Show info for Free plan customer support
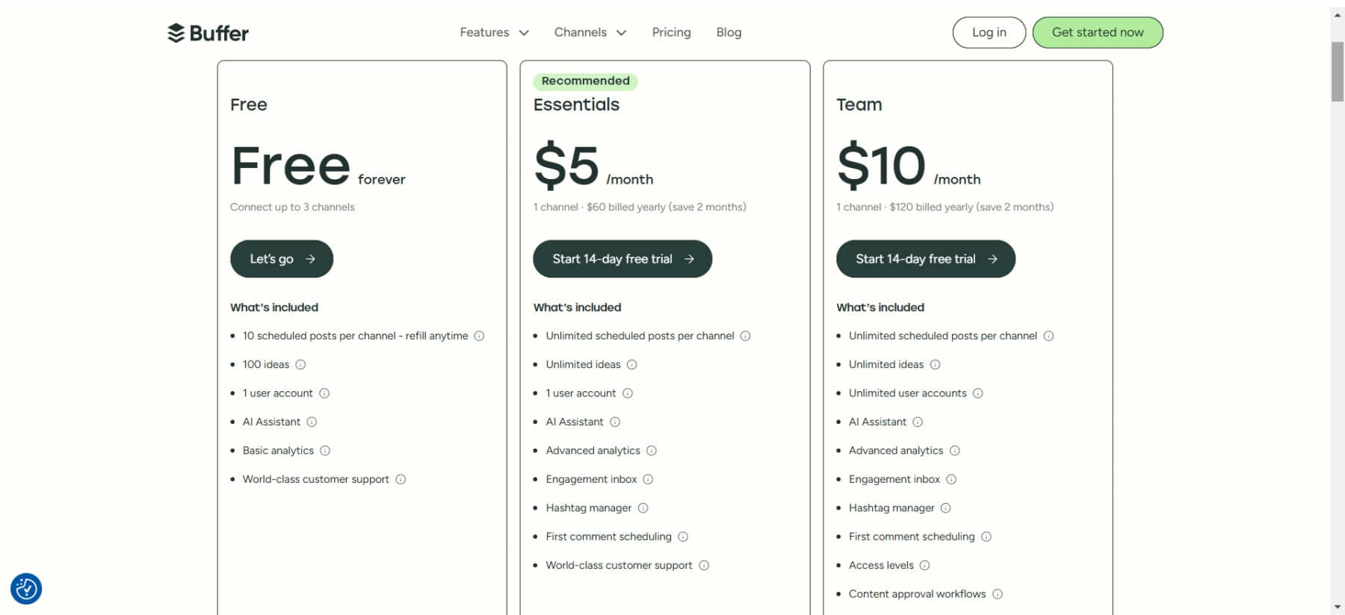 (x=401, y=479)
